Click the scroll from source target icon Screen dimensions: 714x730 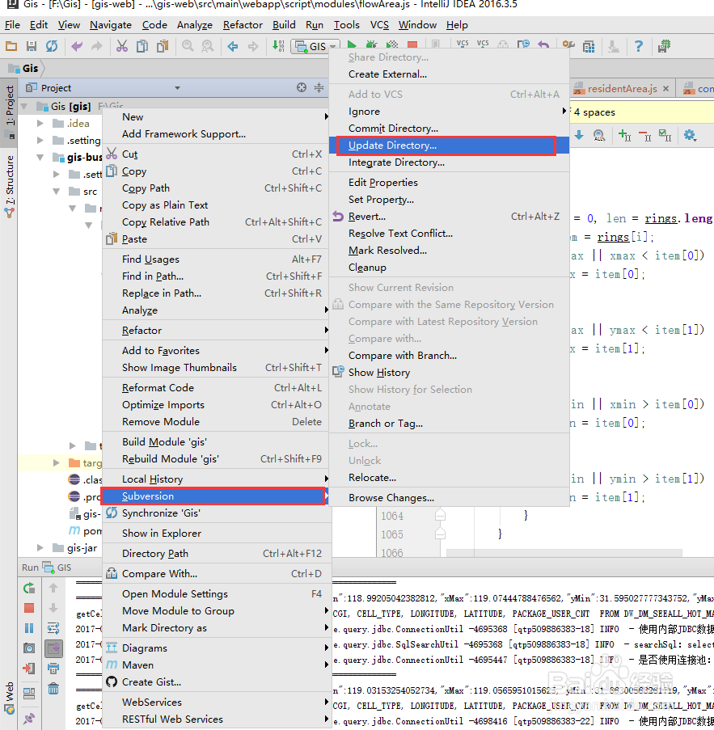coord(302,87)
